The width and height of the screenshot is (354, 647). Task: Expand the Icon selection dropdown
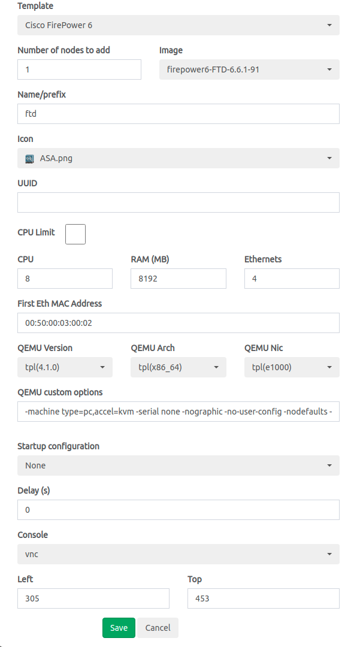click(x=178, y=158)
